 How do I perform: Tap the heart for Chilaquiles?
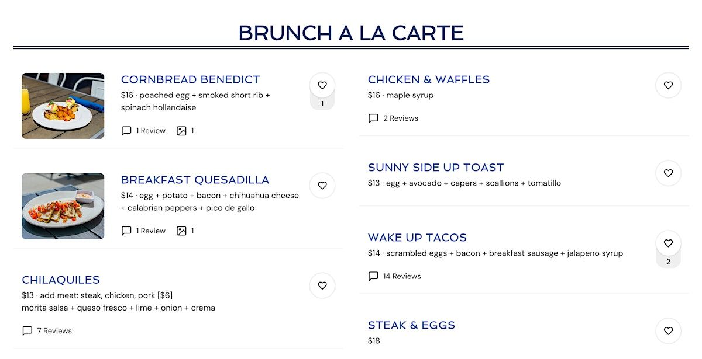pyautogui.click(x=322, y=285)
